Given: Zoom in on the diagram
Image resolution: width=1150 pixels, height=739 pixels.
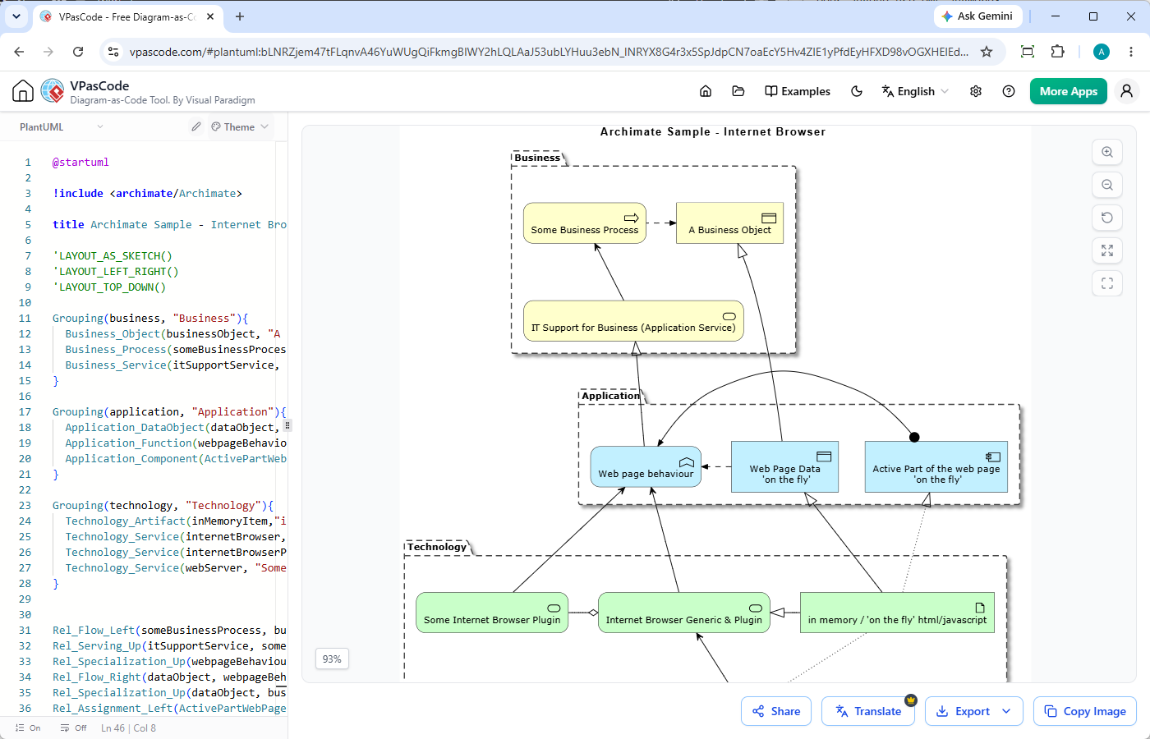Looking at the screenshot, I should point(1107,152).
